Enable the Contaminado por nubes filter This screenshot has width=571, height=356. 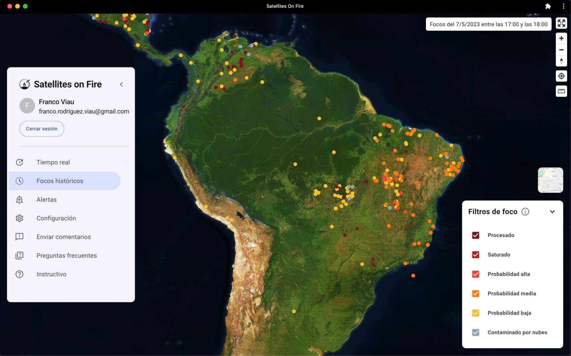475,332
